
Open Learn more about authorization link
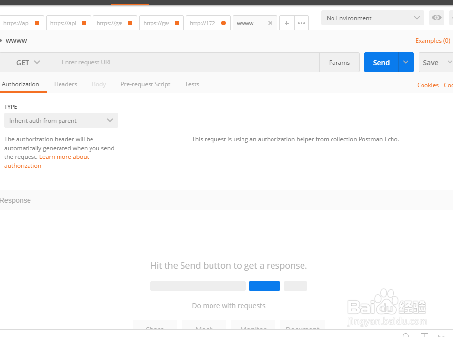[x=64, y=157]
